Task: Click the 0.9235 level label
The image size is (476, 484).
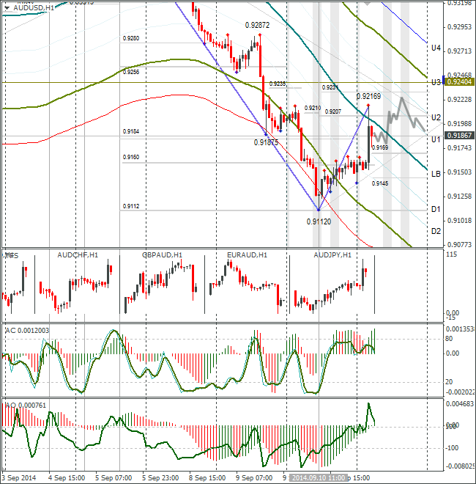Action: coord(277,84)
